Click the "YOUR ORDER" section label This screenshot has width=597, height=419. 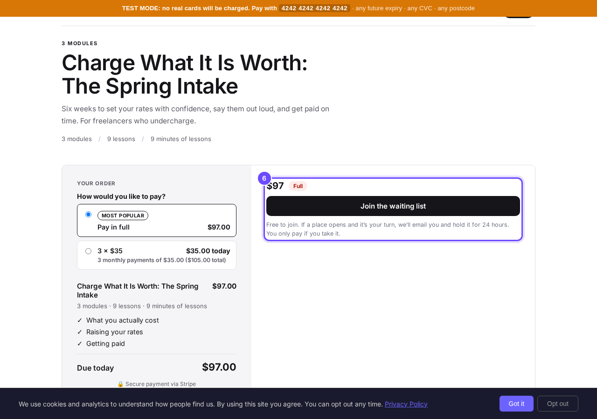point(96,183)
